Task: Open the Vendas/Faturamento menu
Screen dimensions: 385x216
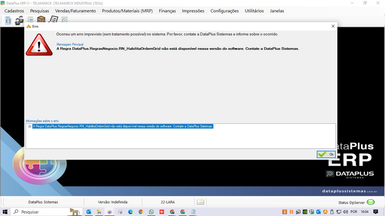Action: pyautogui.click(x=76, y=11)
